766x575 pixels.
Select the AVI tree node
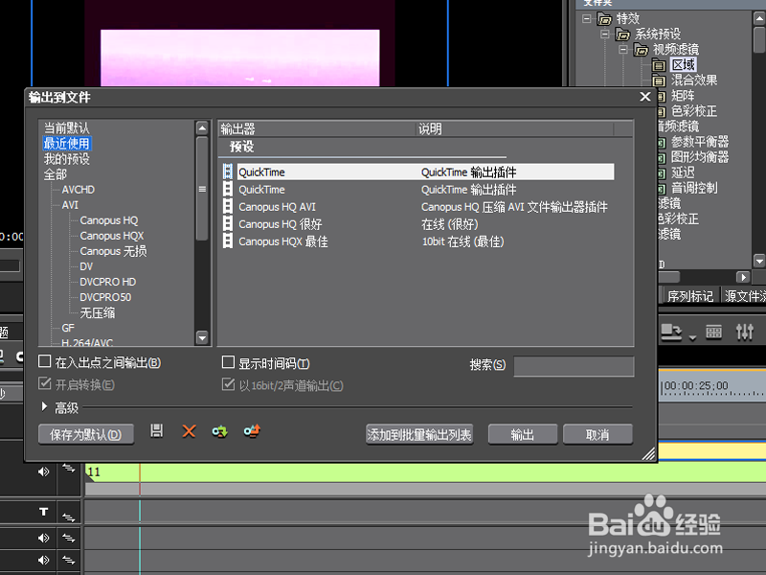click(x=70, y=205)
